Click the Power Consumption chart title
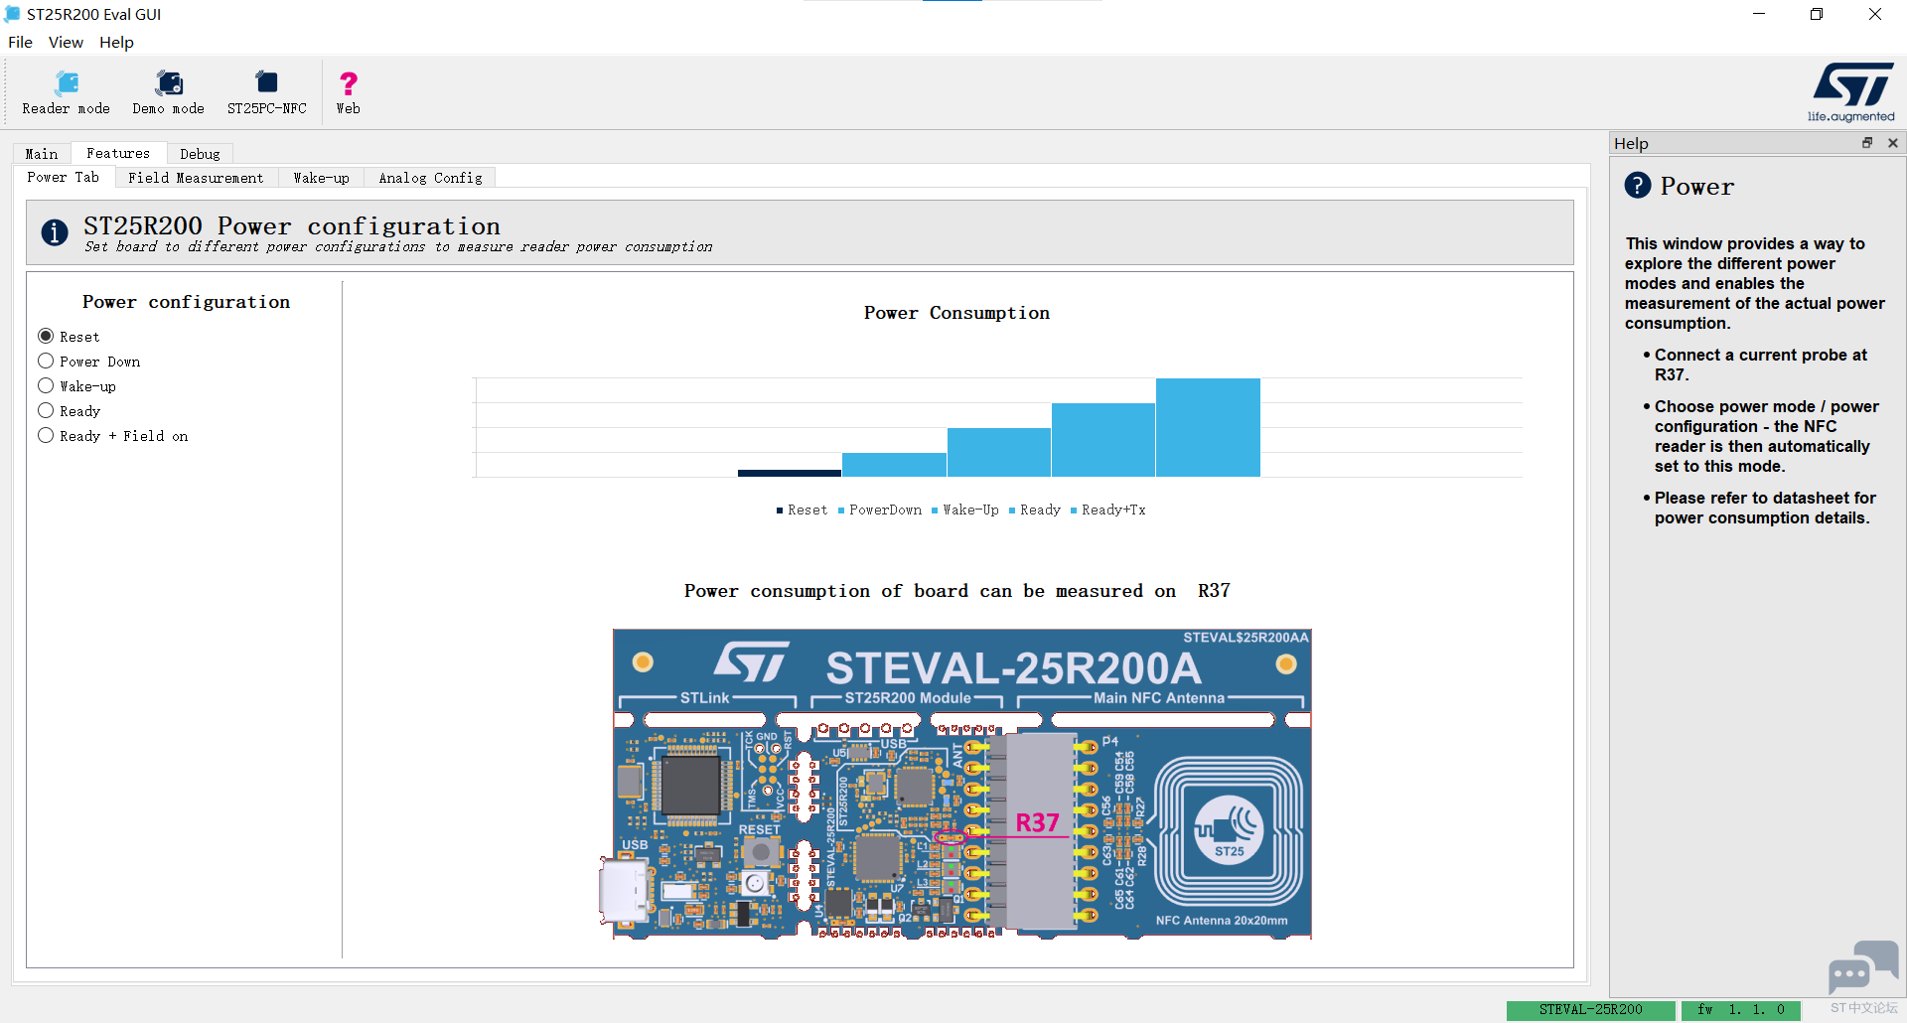 coord(956,313)
